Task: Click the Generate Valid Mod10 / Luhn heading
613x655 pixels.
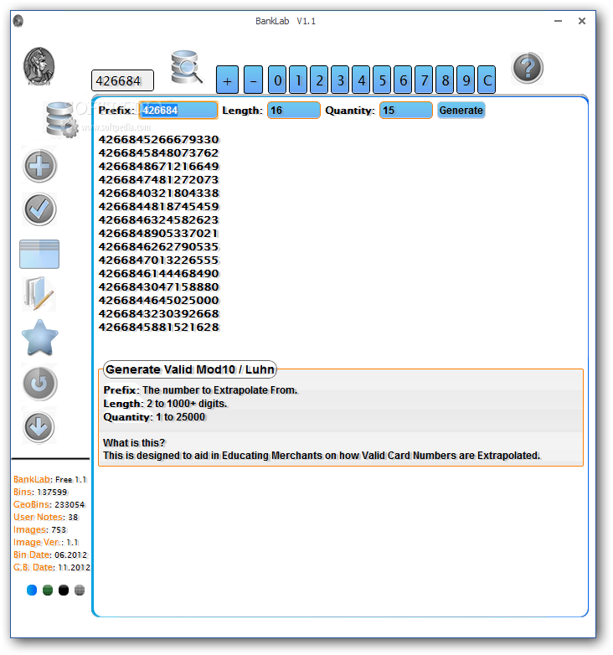Action: pos(190,369)
